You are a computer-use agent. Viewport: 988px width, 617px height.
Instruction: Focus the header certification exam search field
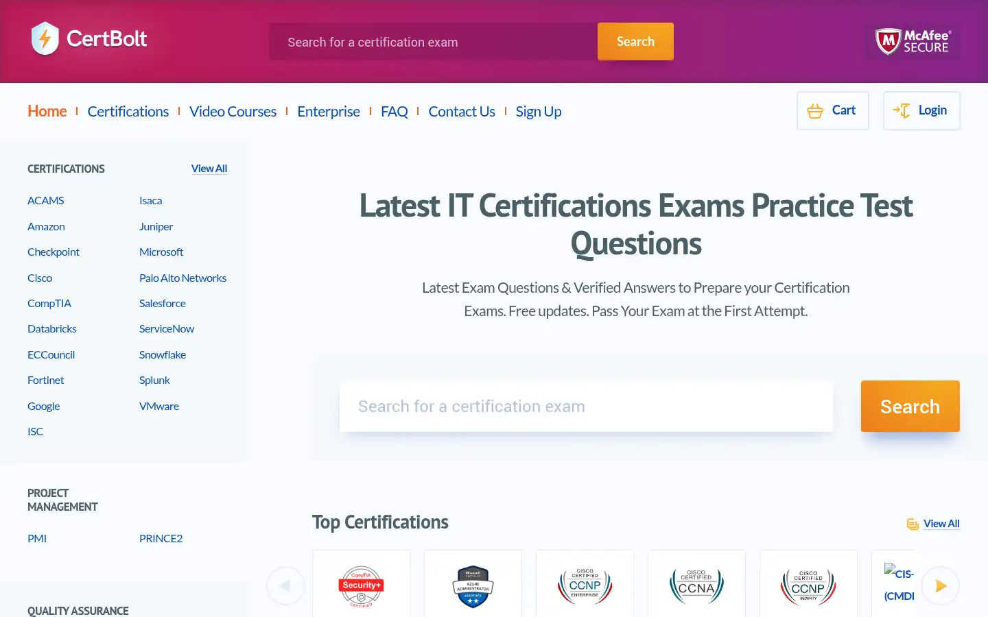[433, 42]
